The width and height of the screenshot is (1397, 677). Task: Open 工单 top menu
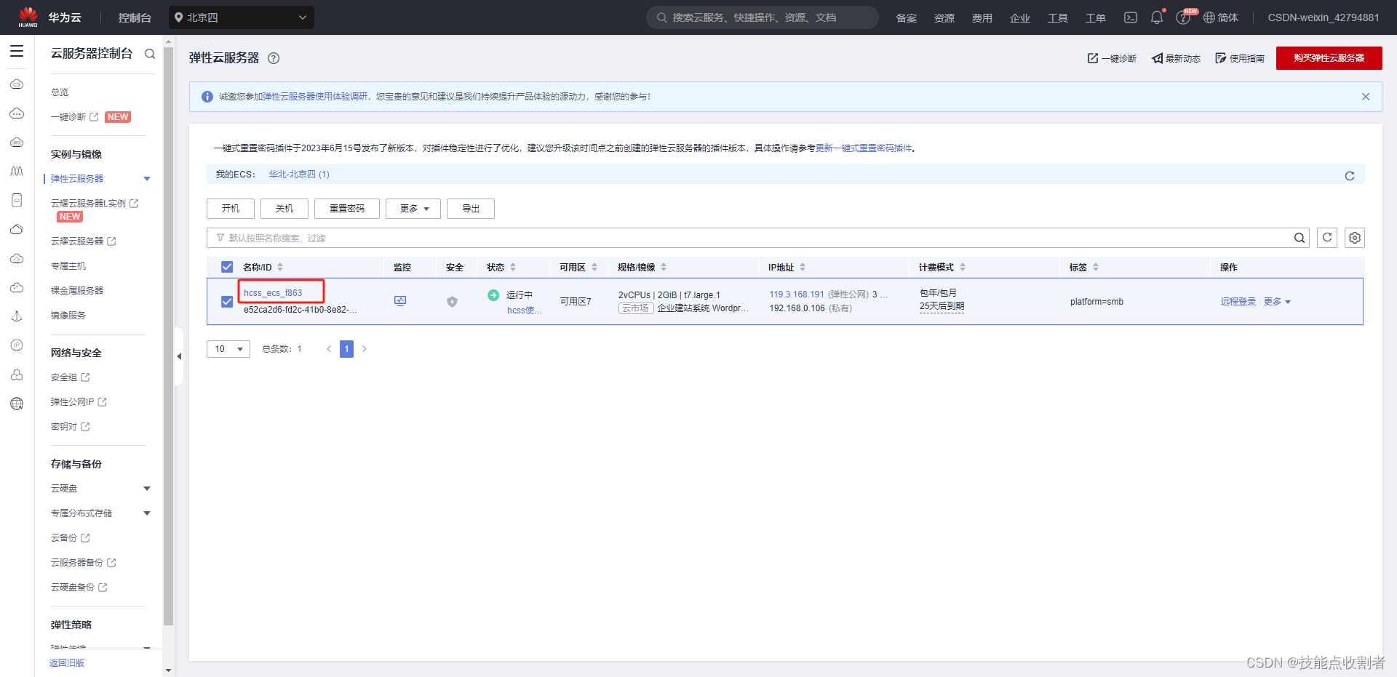1096,18
